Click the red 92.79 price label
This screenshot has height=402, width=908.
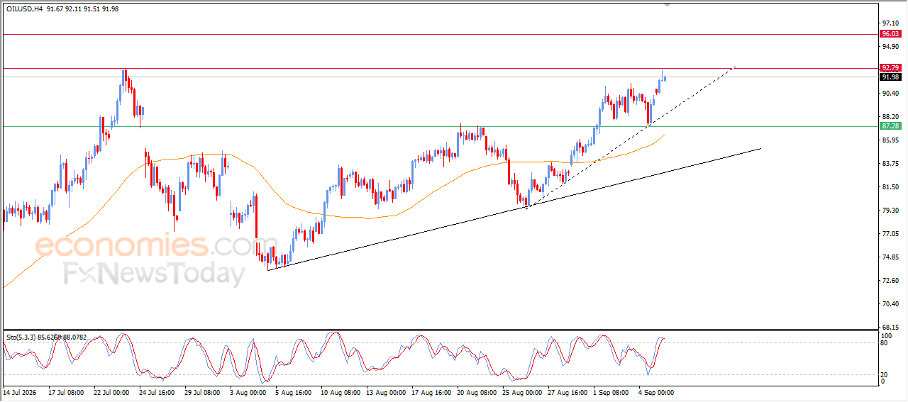click(x=890, y=68)
